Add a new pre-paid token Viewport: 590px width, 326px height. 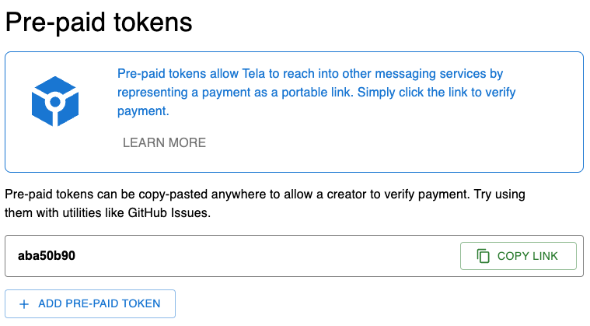point(90,303)
